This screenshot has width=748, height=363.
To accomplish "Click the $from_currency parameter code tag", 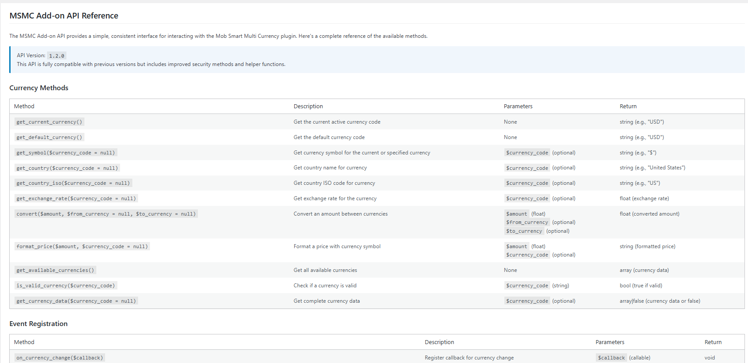I will click(527, 222).
